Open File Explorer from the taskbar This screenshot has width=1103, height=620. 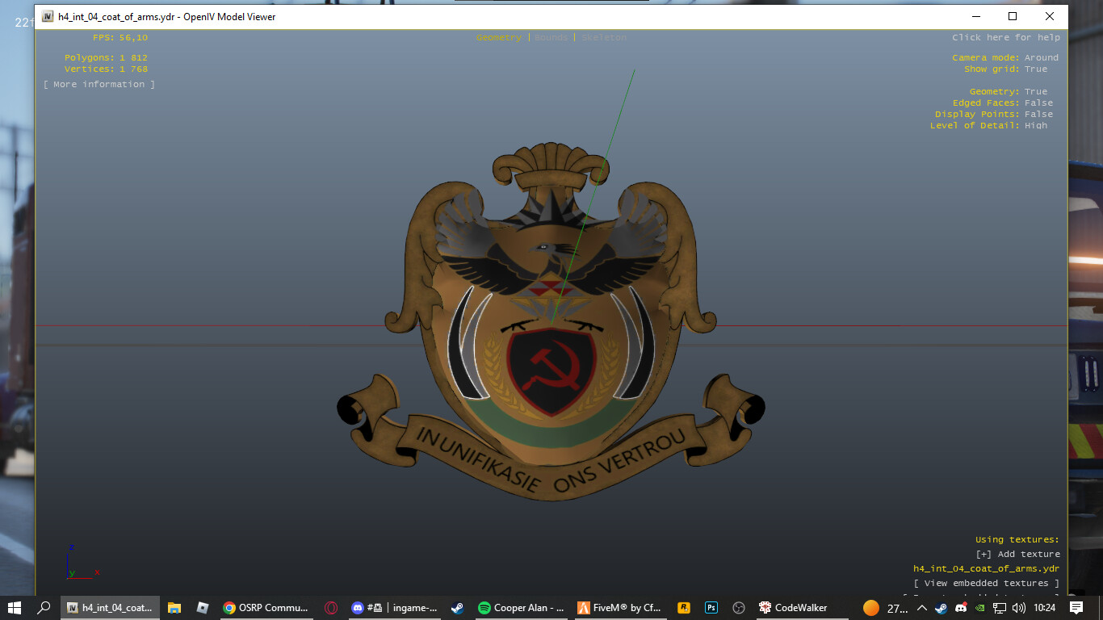pos(174,607)
